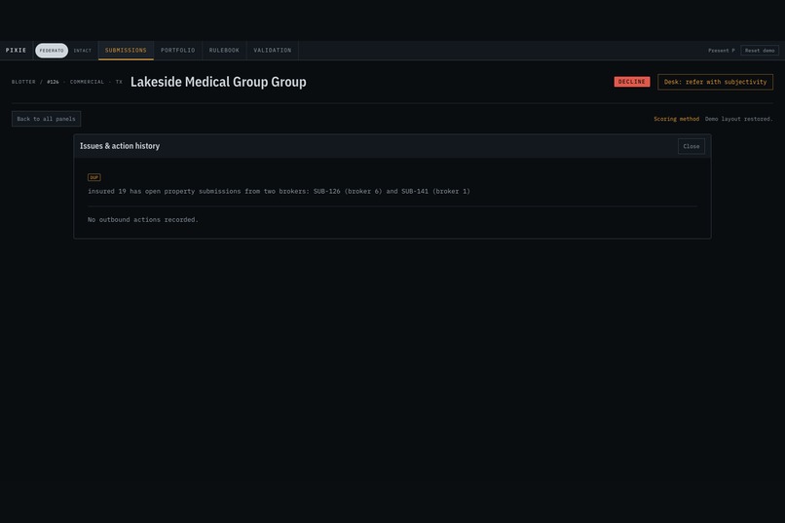Screen dimensions: 785x523
Task: Click the Lakeside Medical Group Group title
Action: pos(218,82)
